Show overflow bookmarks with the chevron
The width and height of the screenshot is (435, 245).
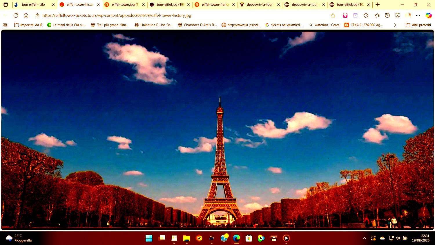(x=395, y=25)
